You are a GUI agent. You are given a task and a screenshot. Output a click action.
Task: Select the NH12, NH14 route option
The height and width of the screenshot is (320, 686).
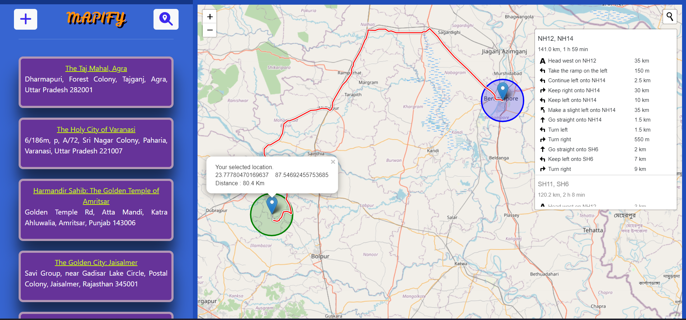tap(555, 39)
